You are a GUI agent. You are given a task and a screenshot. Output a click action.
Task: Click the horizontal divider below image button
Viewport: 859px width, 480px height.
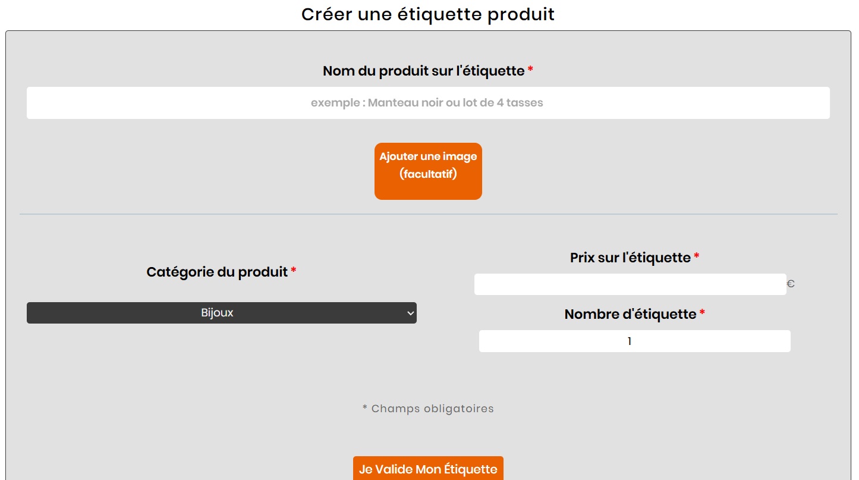click(x=429, y=214)
